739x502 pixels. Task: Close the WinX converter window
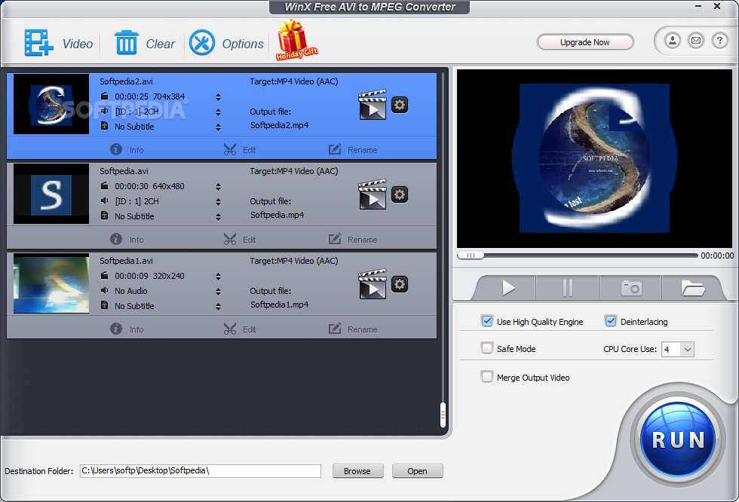point(717,6)
